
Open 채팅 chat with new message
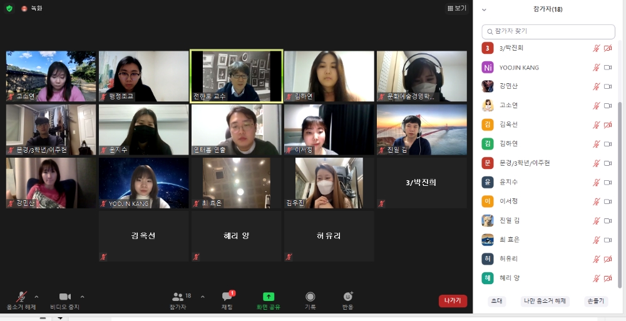(x=227, y=300)
